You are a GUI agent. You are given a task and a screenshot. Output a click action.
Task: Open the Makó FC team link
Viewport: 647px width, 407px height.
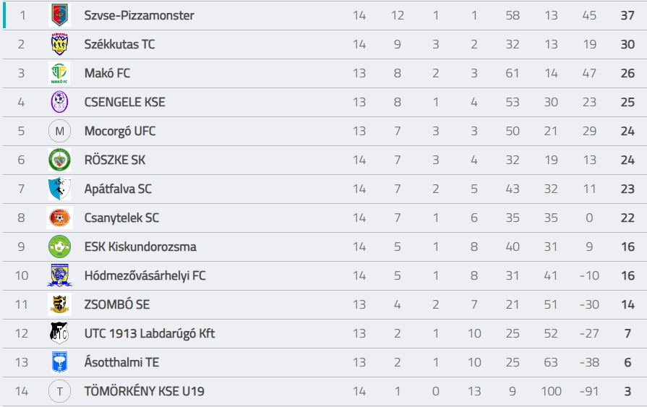pyautogui.click(x=107, y=73)
